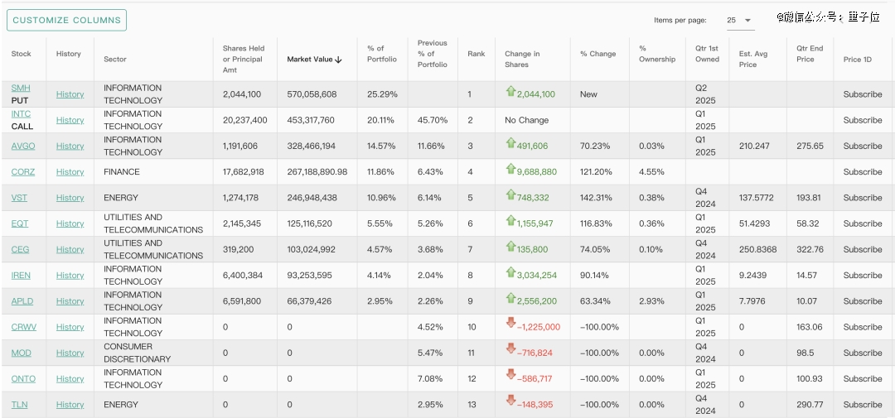Click the green up arrow for CEG
The image size is (895, 418).
(510, 246)
